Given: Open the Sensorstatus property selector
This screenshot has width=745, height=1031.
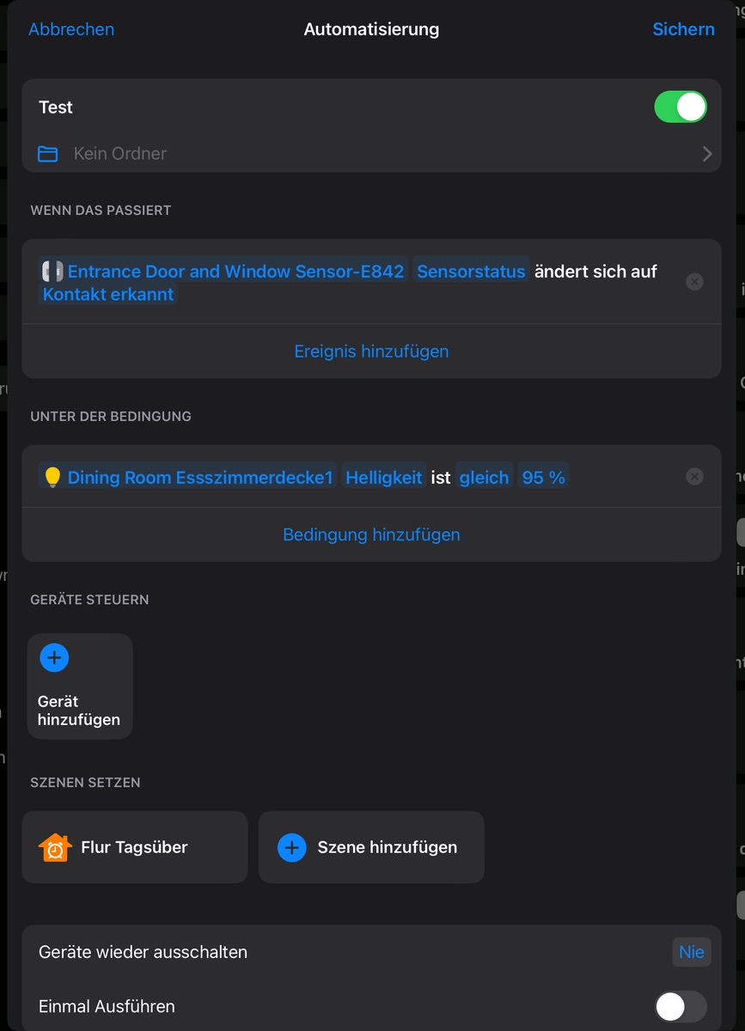Looking at the screenshot, I should [x=471, y=271].
